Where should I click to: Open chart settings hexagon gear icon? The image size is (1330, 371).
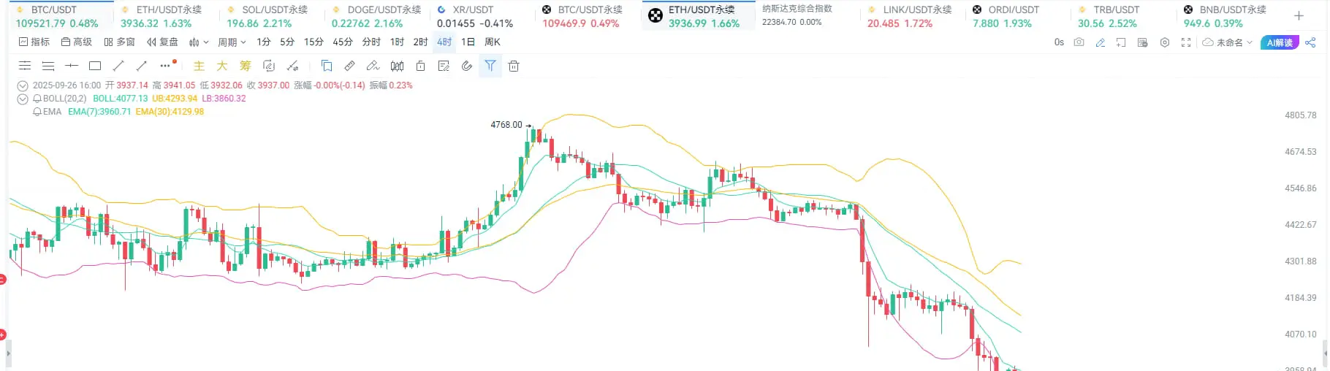click(x=1165, y=42)
